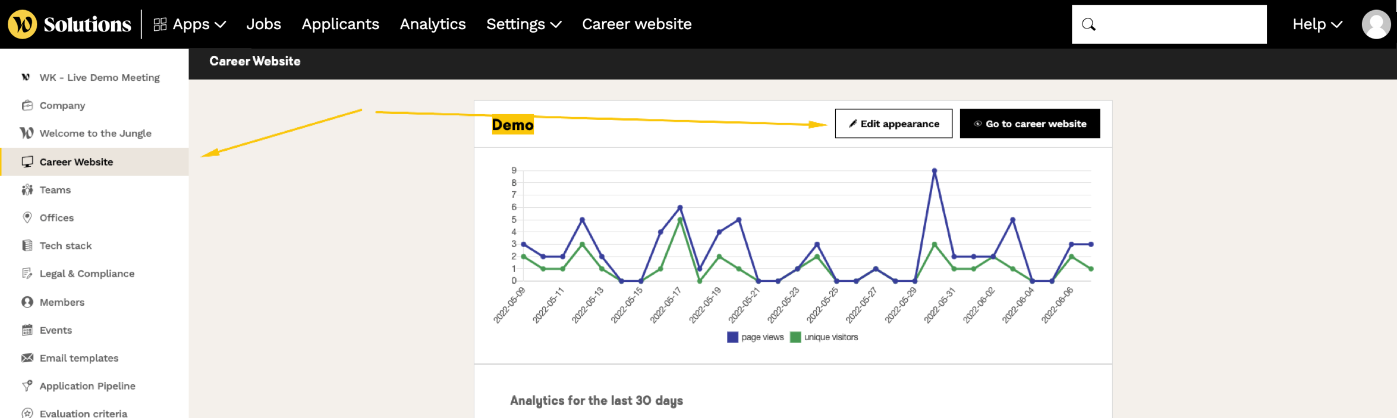Go to the Jobs menu item

tap(263, 24)
